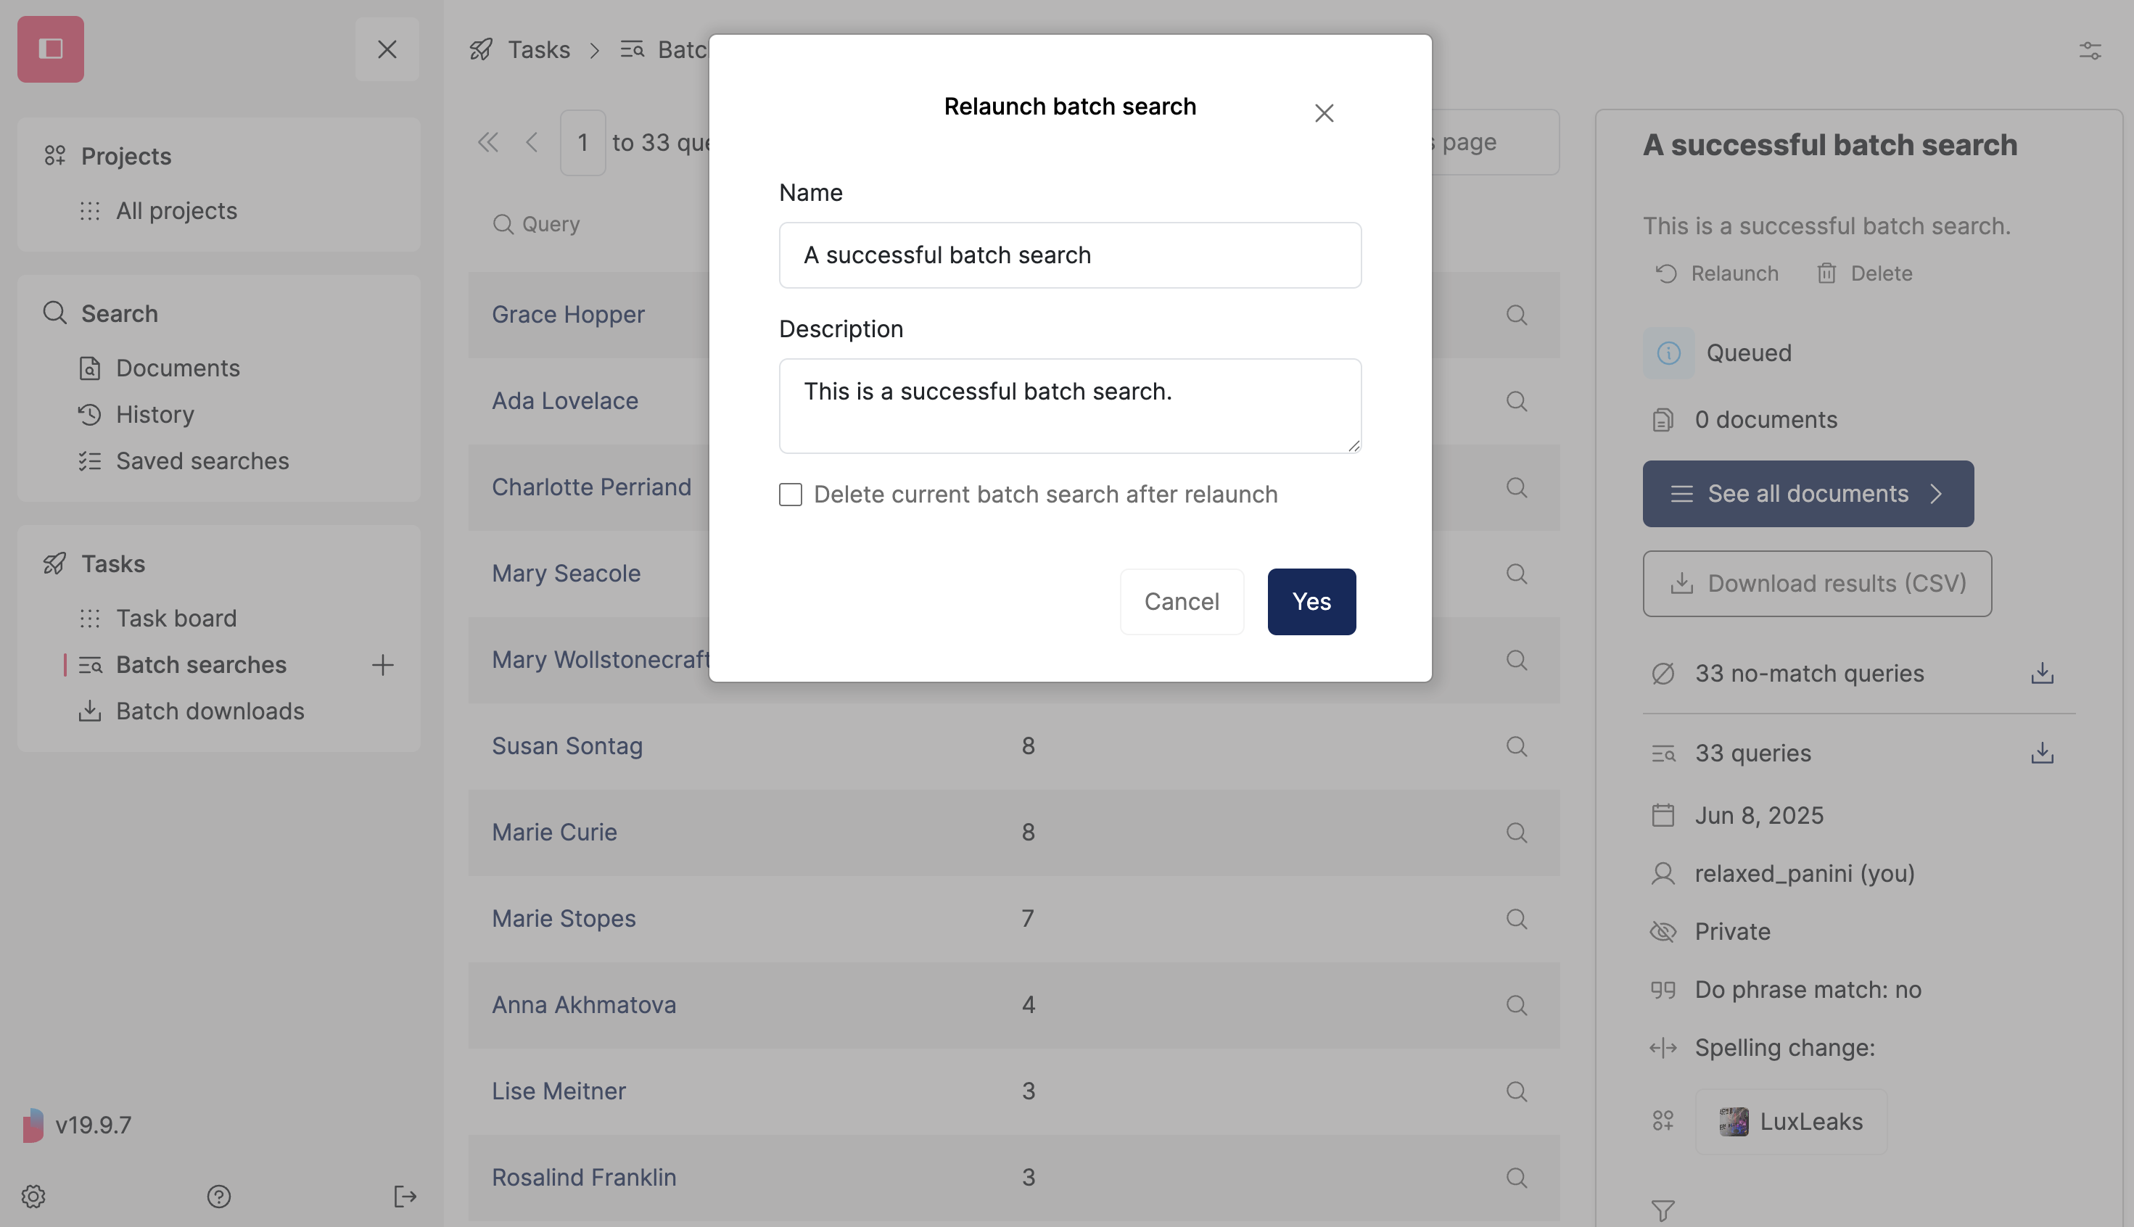Open the pink Datashare logo icon
2134x1227 pixels.
(50, 48)
